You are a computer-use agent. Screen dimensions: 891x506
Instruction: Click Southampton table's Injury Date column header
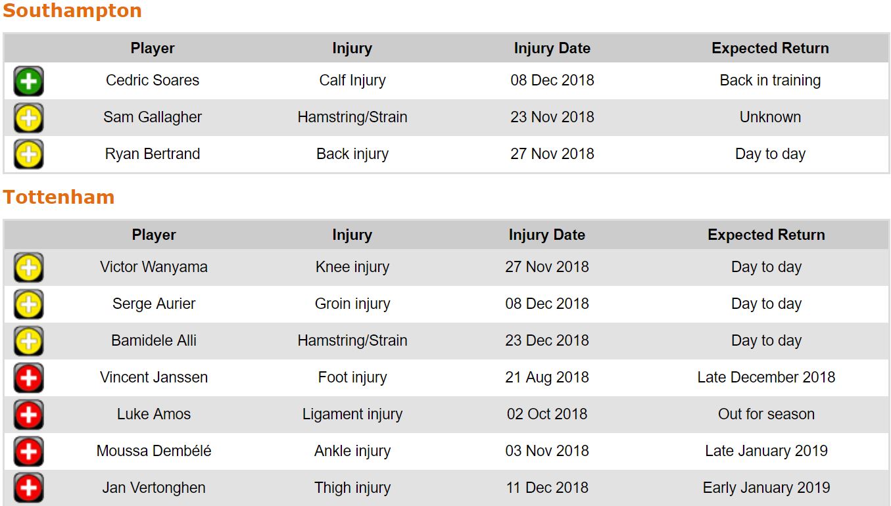click(552, 49)
